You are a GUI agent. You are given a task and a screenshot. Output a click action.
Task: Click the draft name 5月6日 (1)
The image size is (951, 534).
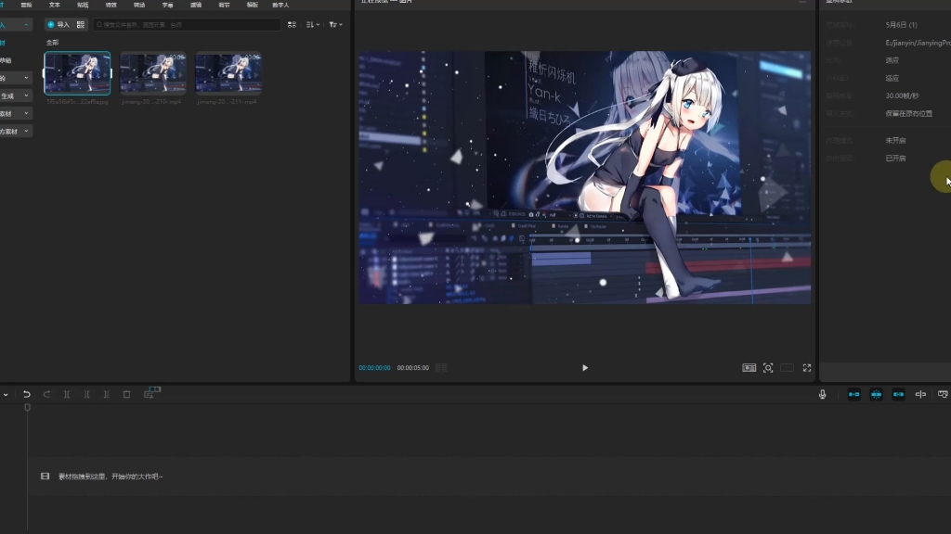(x=901, y=25)
